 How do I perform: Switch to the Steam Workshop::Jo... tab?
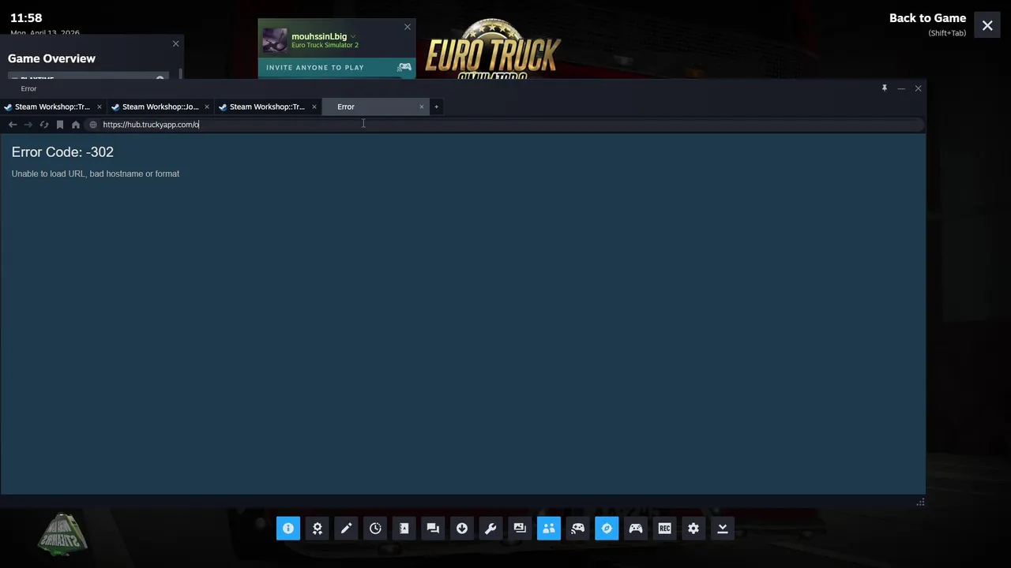160,106
